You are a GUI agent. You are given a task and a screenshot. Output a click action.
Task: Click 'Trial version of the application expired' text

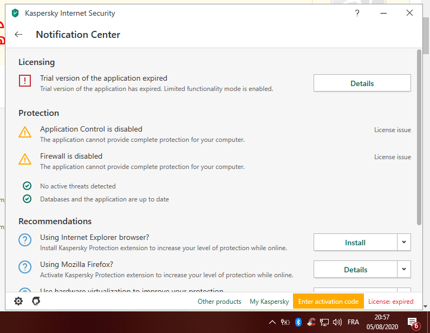(x=103, y=78)
